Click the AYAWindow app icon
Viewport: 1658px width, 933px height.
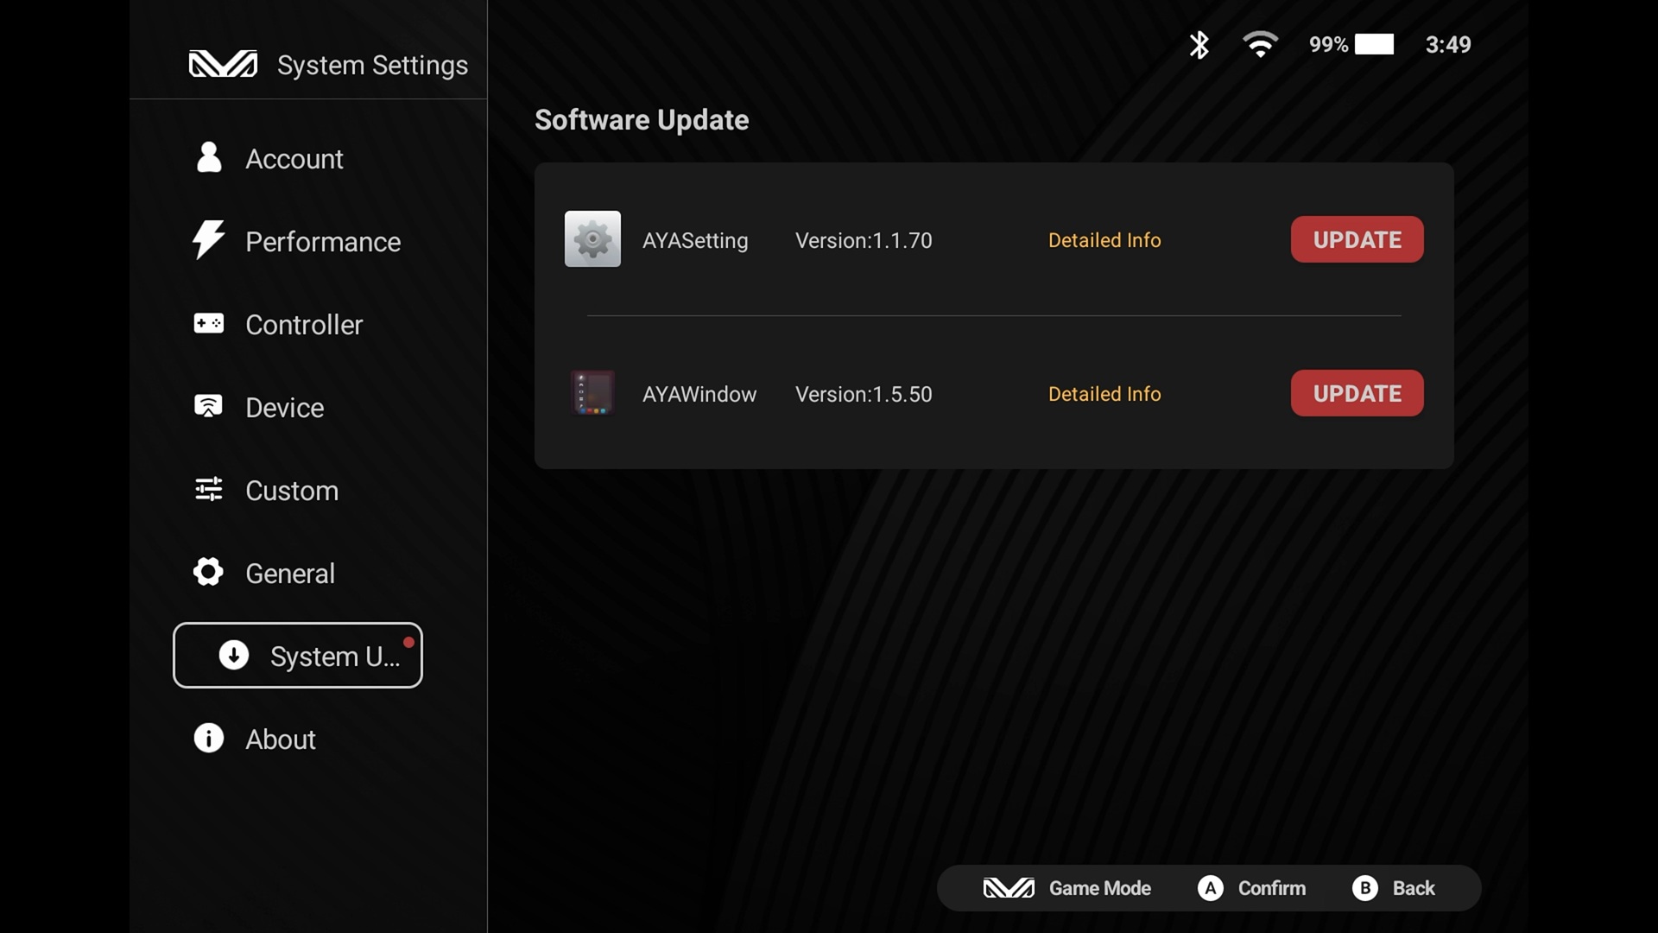click(x=592, y=393)
